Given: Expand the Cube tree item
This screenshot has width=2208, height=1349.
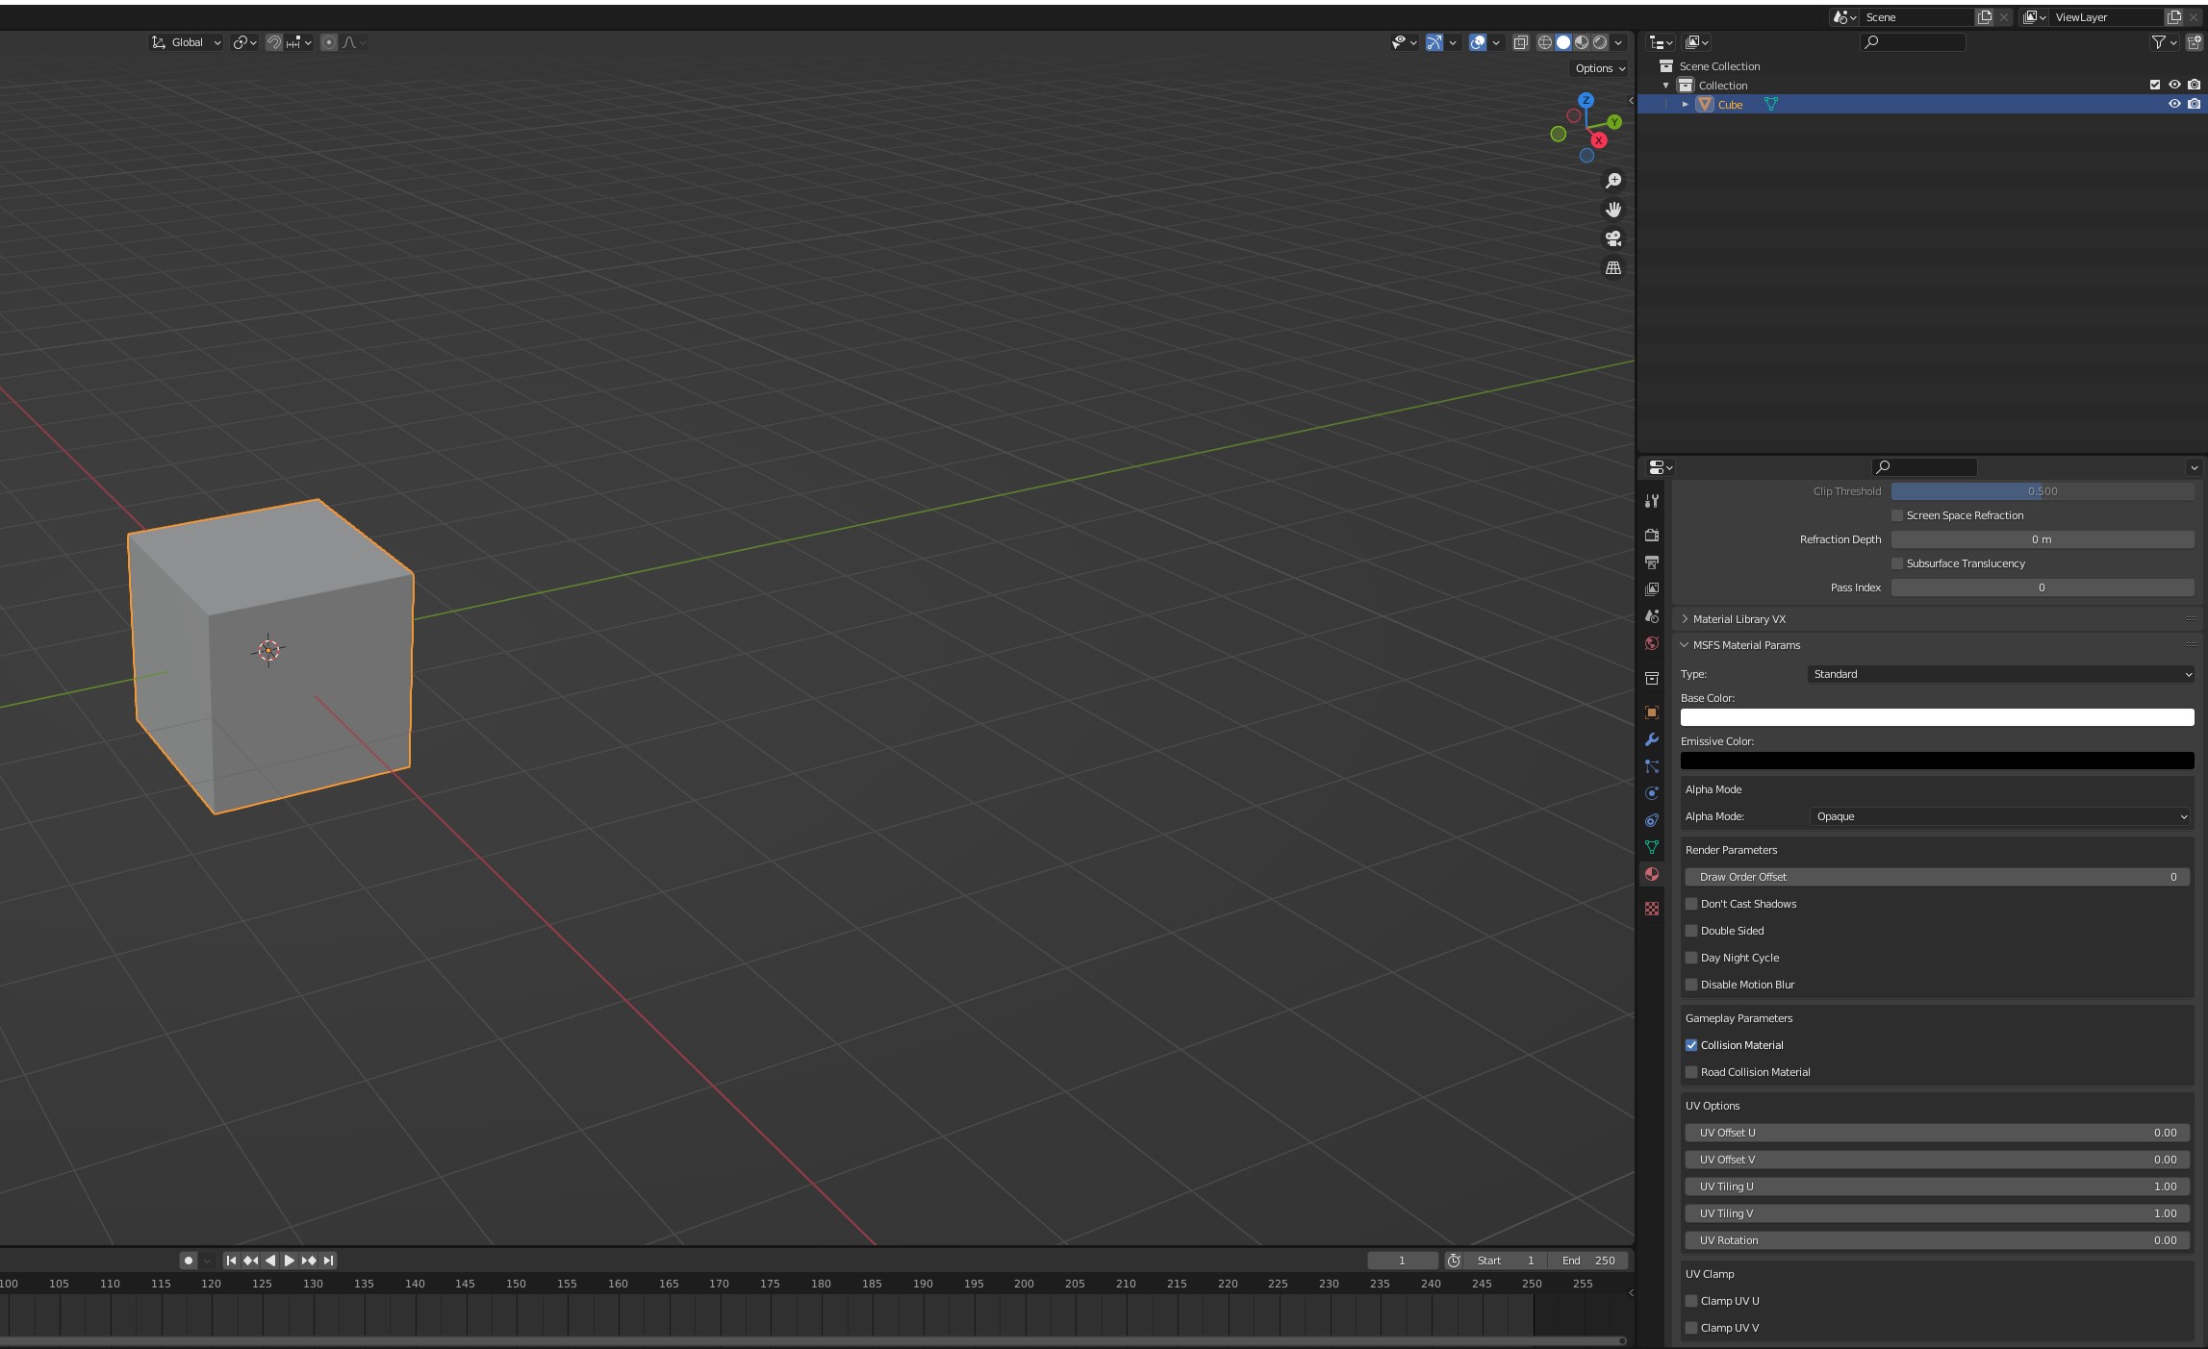Looking at the screenshot, I should click(1686, 104).
